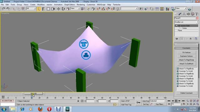Open the named selection sets dropdown
This screenshot has height=112, width=200.
[x=129, y=8]
